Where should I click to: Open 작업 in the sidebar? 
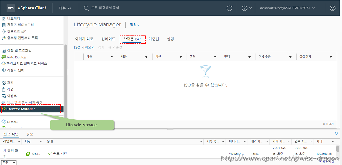[x=10, y=89]
